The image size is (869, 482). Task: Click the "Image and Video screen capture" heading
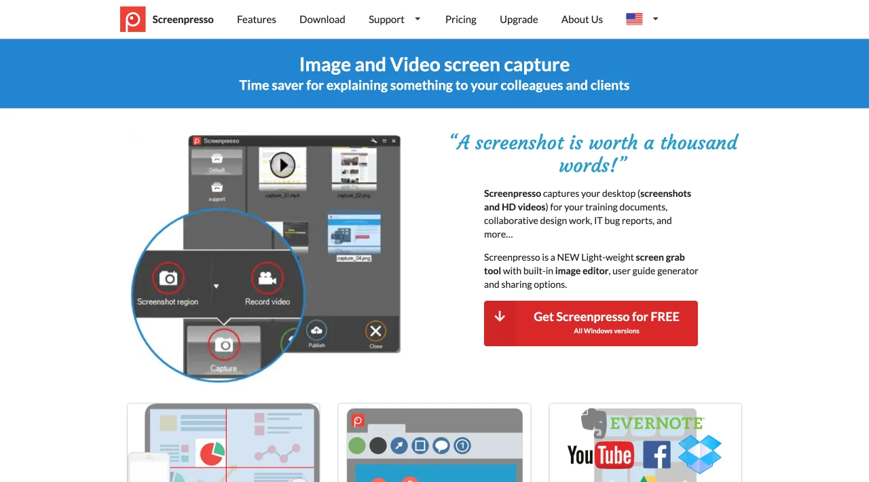point(434,64)
